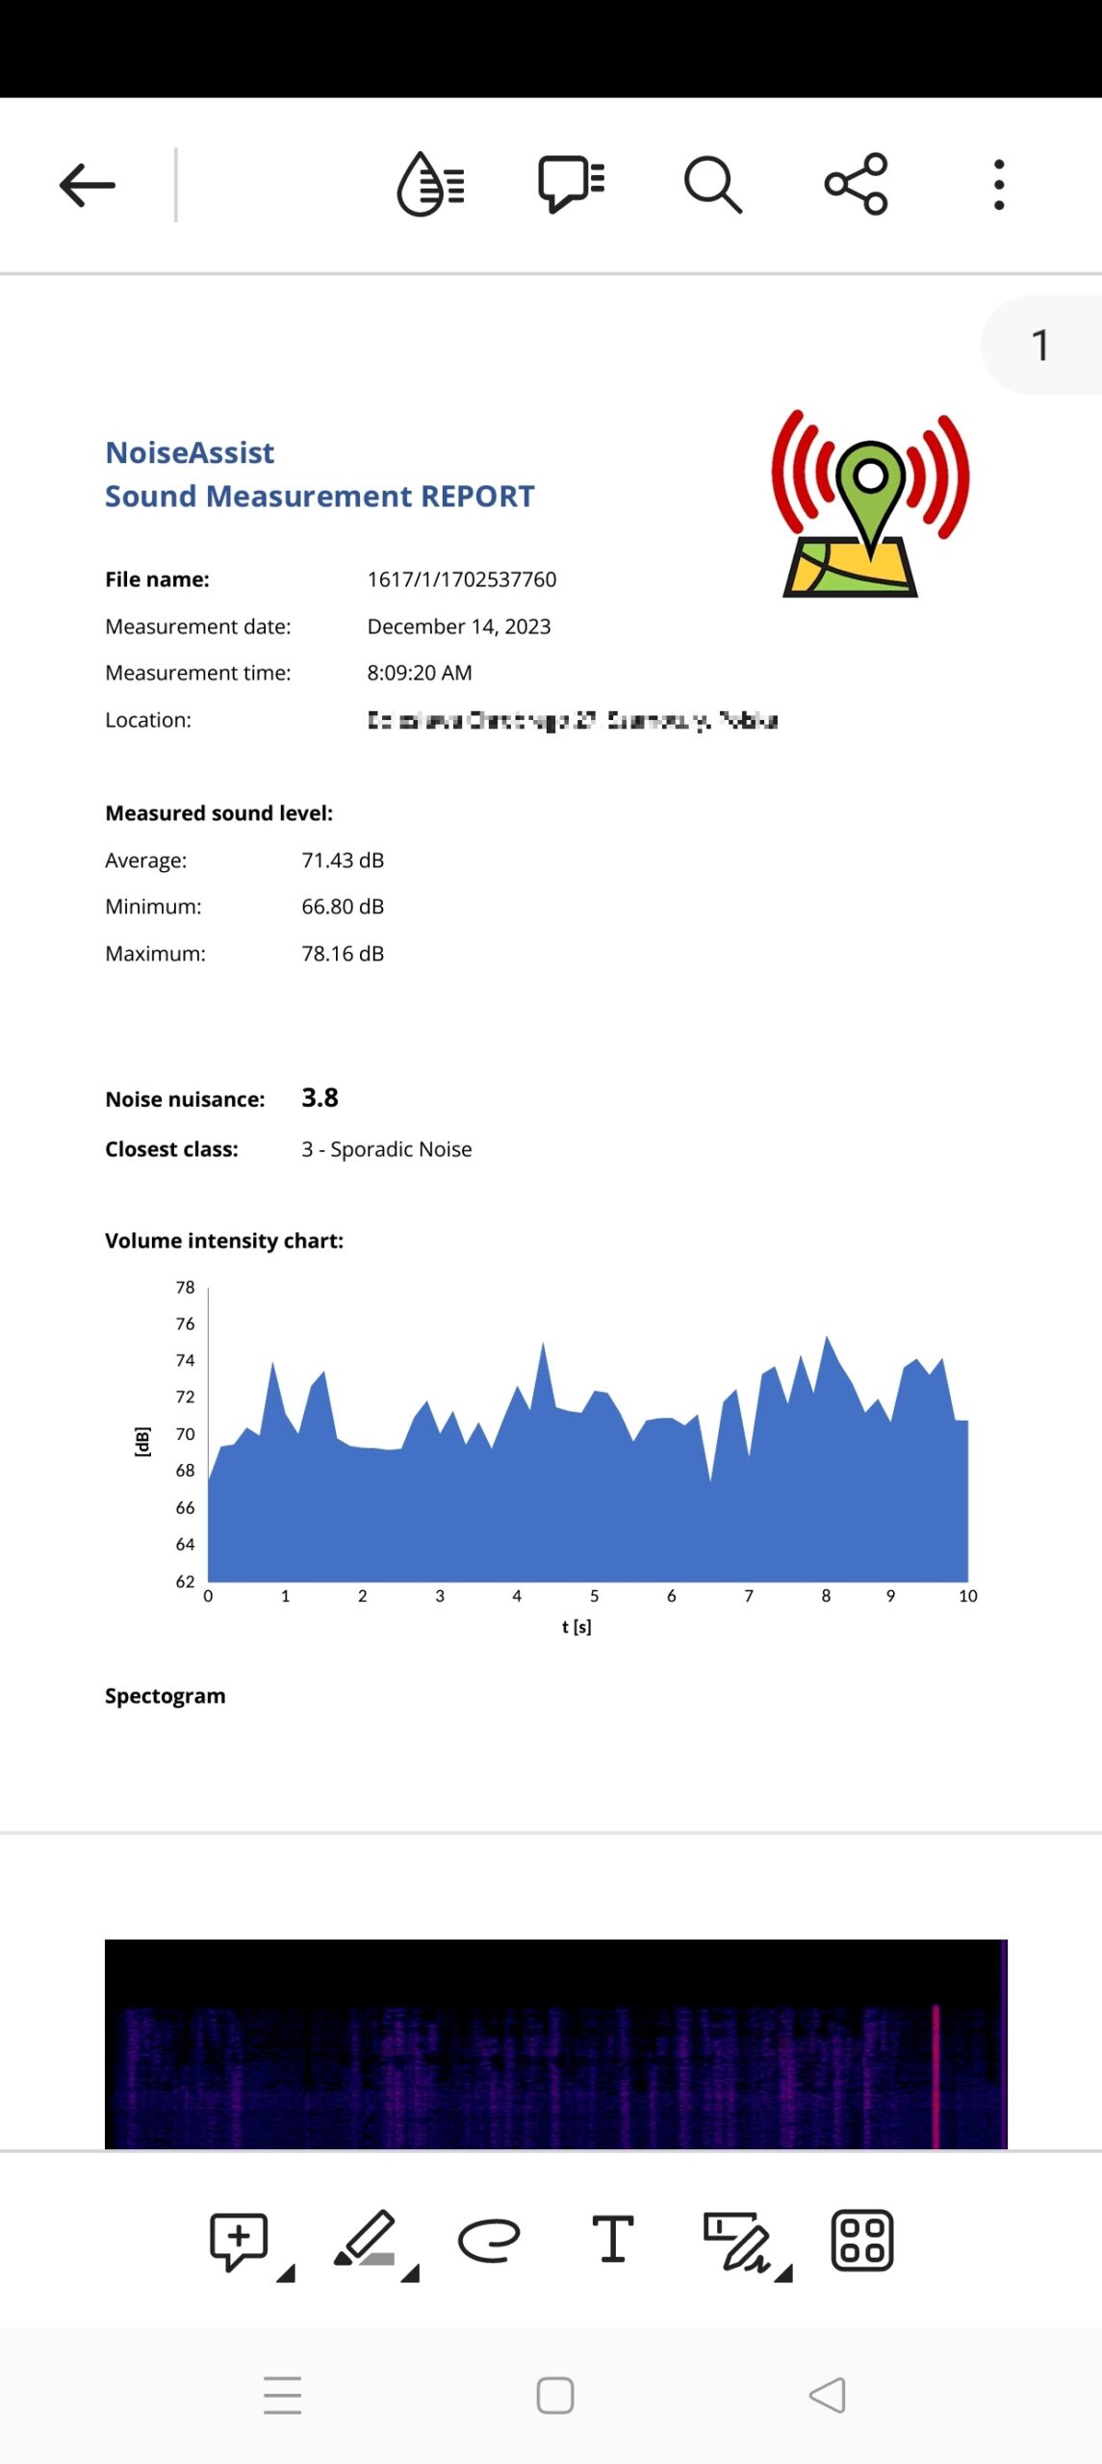Go to the Android home screen
The width and height of the screenshot is (1102, 2464).
tap(555, 2396)
